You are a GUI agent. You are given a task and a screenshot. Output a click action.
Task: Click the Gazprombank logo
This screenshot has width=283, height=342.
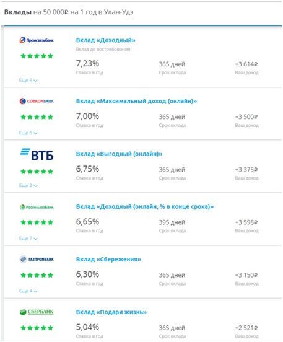(37, 260)
